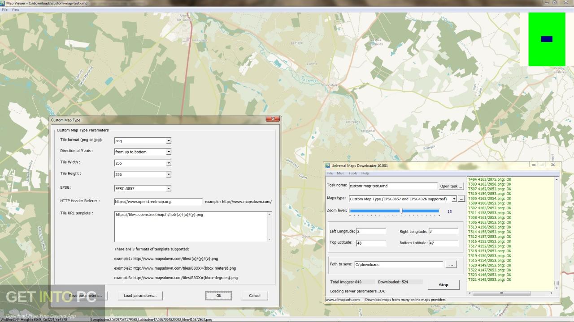Open Help menu in Universal Maps Downloader
The height and width of the screenshot is (322, 574).
click(365, 173)
